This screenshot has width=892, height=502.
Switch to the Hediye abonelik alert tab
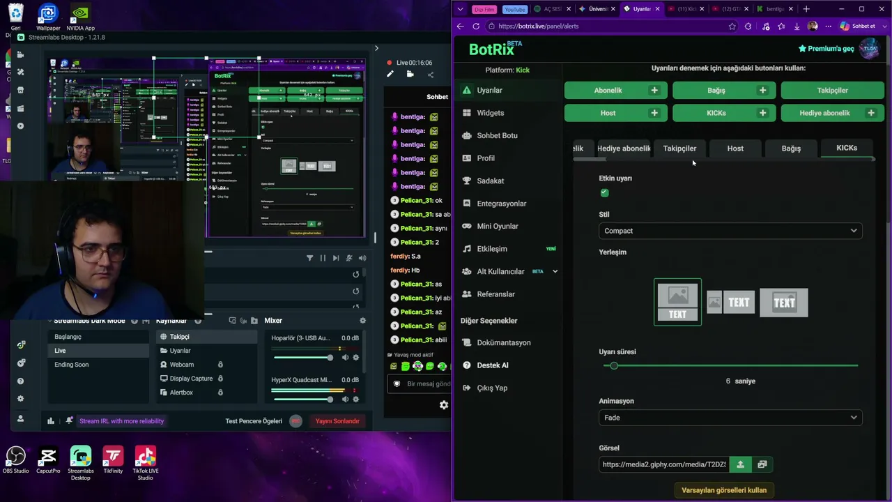click(624, 149)
